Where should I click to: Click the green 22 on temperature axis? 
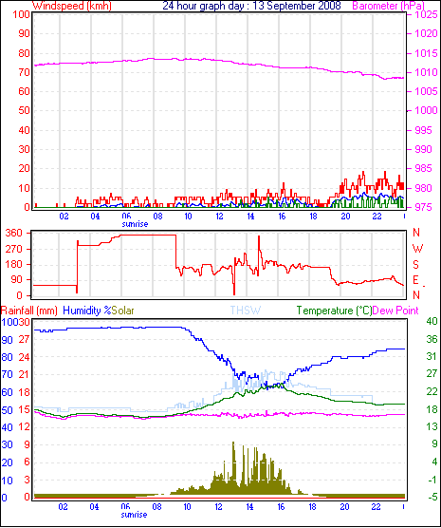tap(432, 391)
